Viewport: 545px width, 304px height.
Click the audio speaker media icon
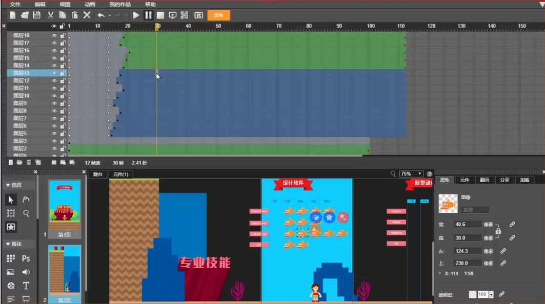coord(26,272)
